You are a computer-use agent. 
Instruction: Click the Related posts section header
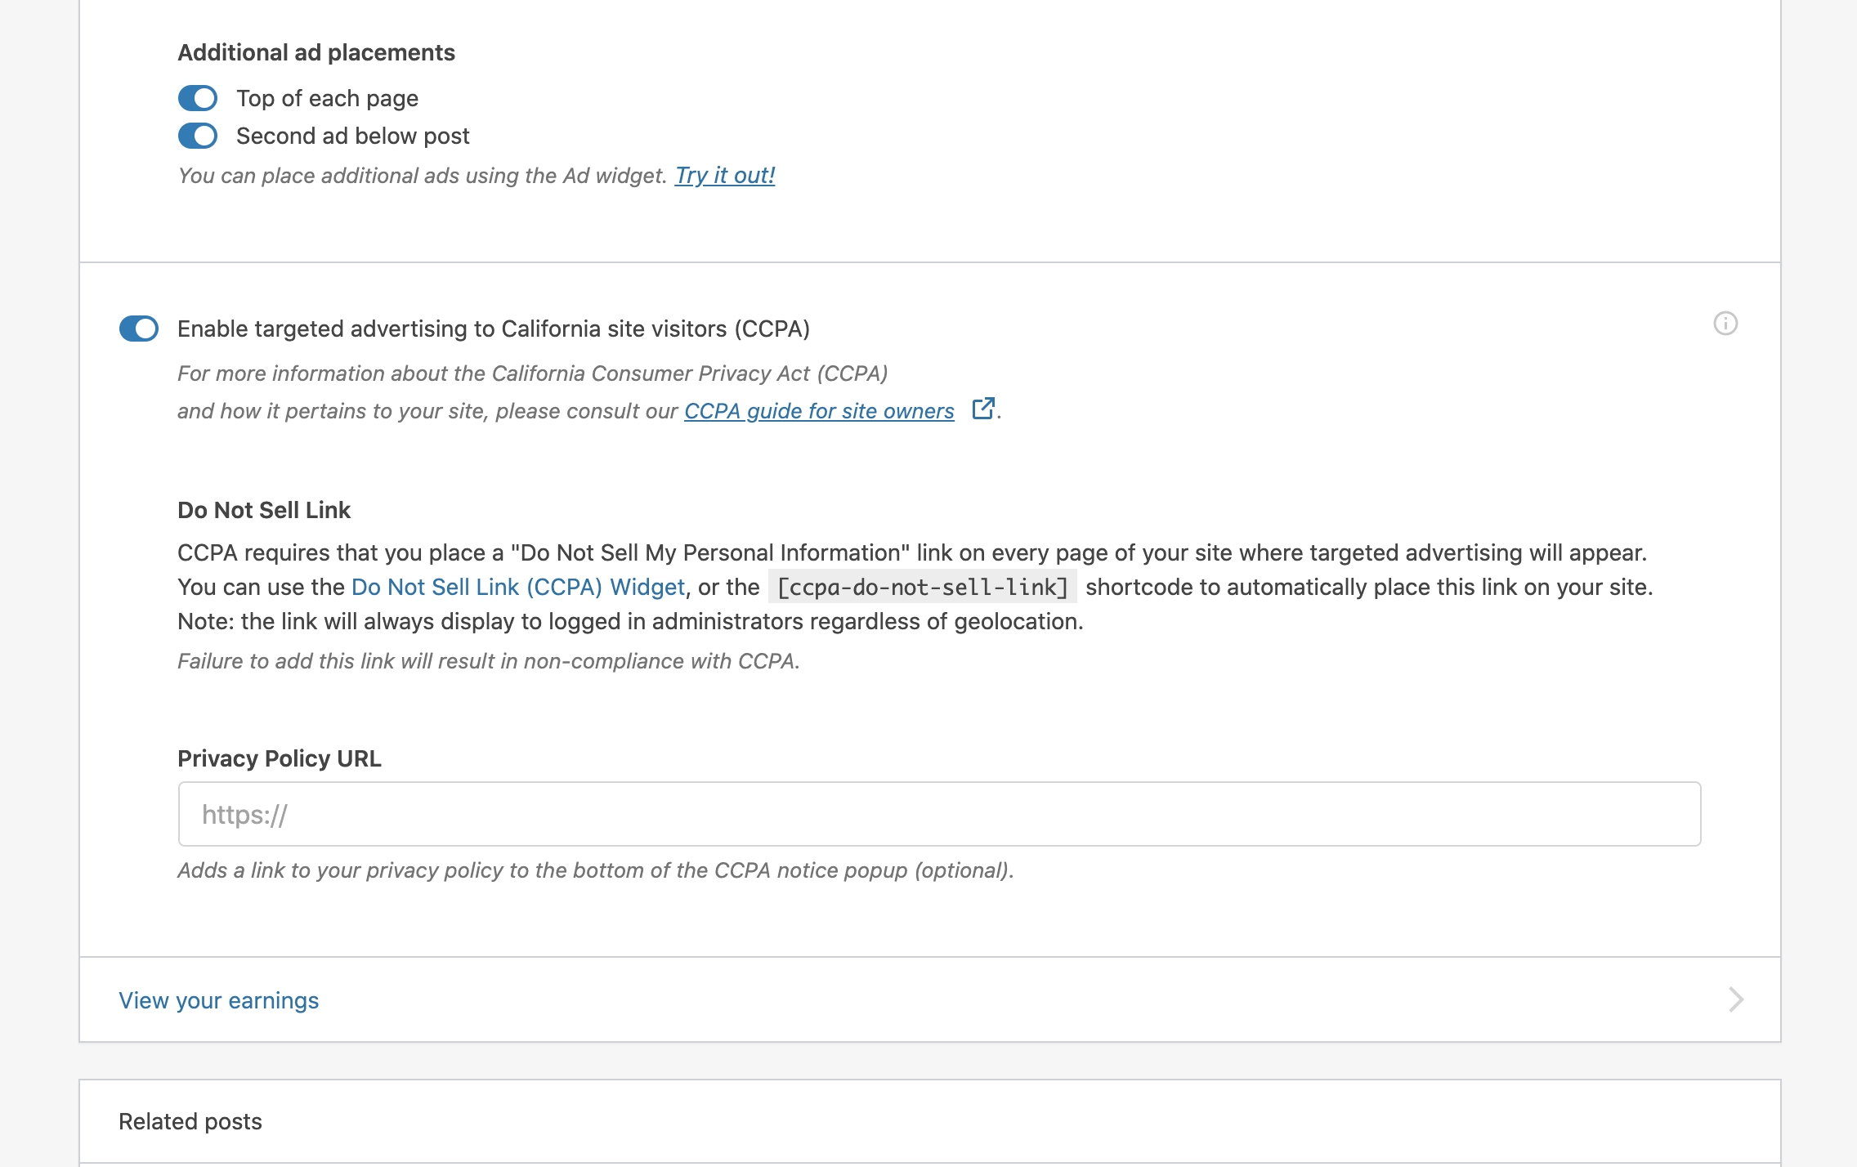(x=190, y=1121)
